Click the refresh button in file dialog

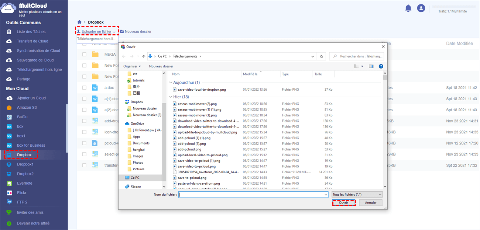tap(322, 56)
